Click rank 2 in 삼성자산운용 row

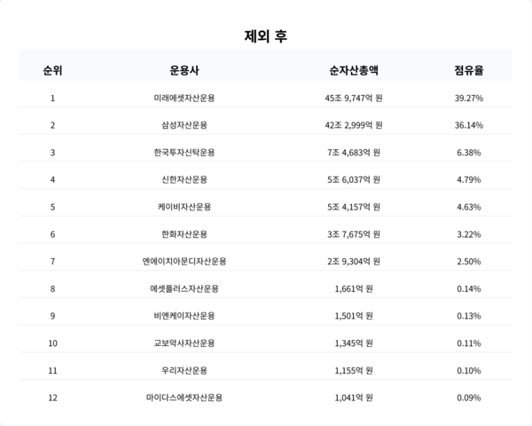tap(52, 125)
